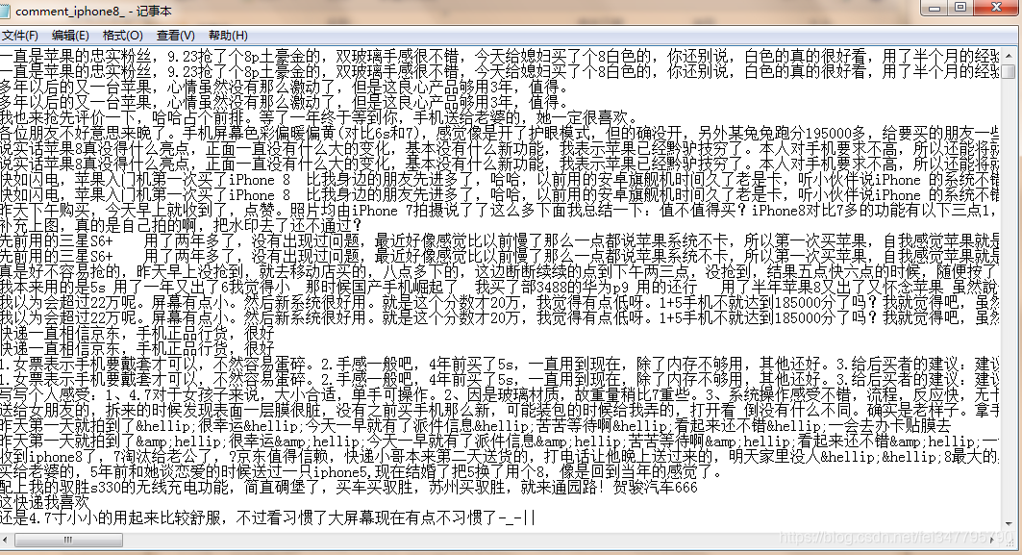Open the 格式(O) menu
The width and height of the screenshot is (1022, 555).
click(x=122, y=36)
